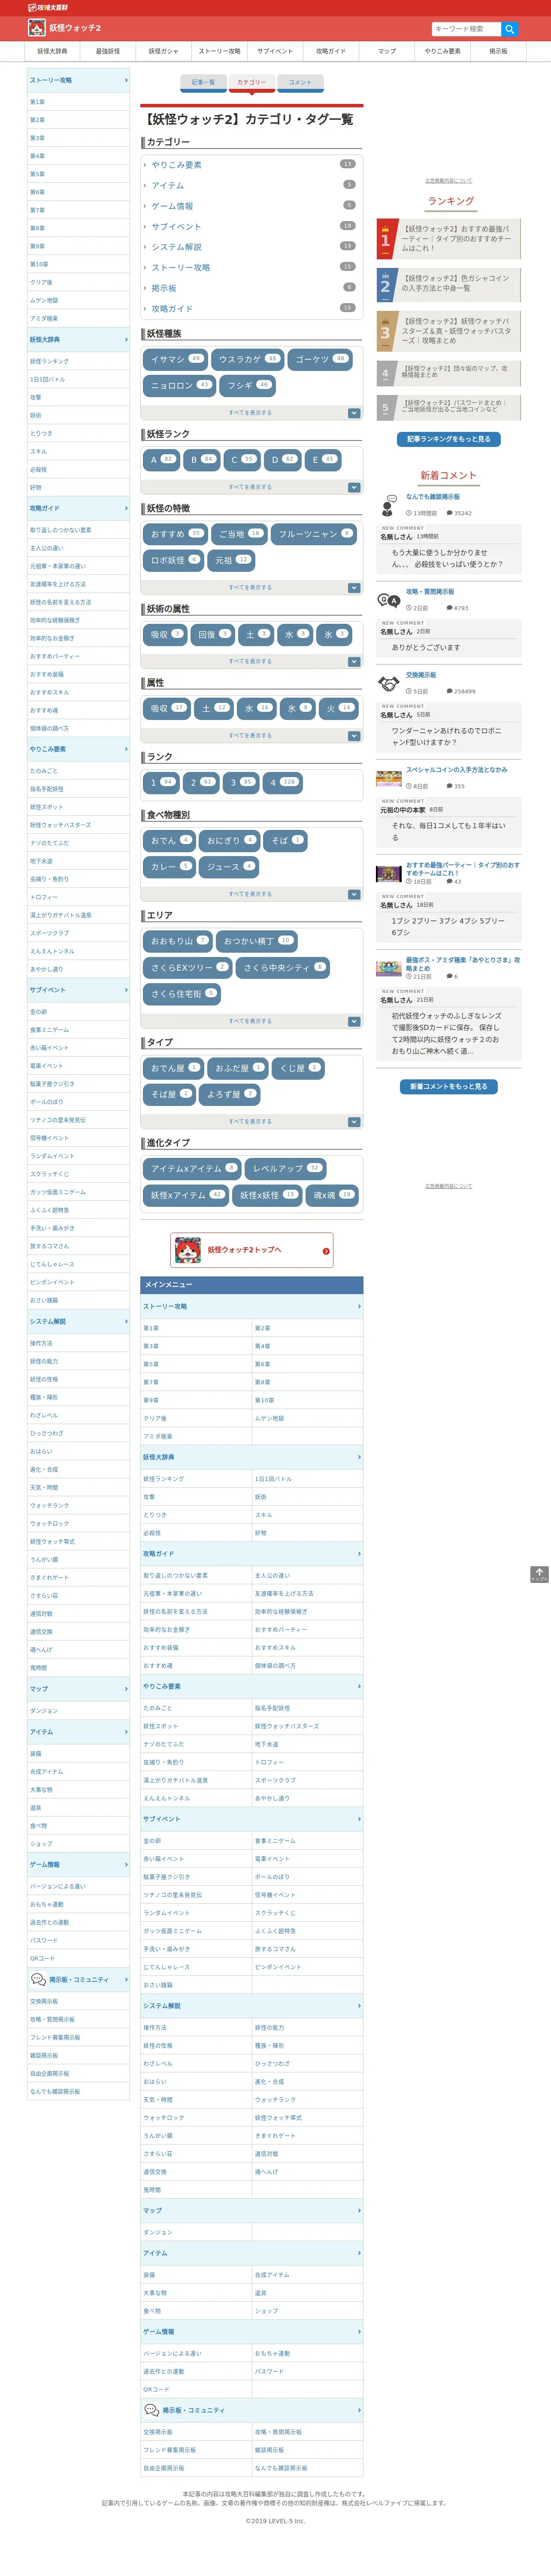Select カレー food tag
Image resolution: width=551 pixels, height=2576 pixels.
pos(169,867)
